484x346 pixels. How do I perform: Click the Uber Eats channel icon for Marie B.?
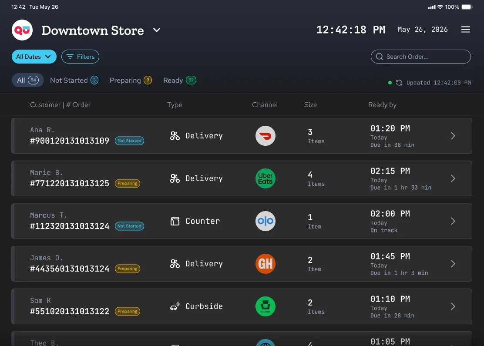tap(266, 178)
